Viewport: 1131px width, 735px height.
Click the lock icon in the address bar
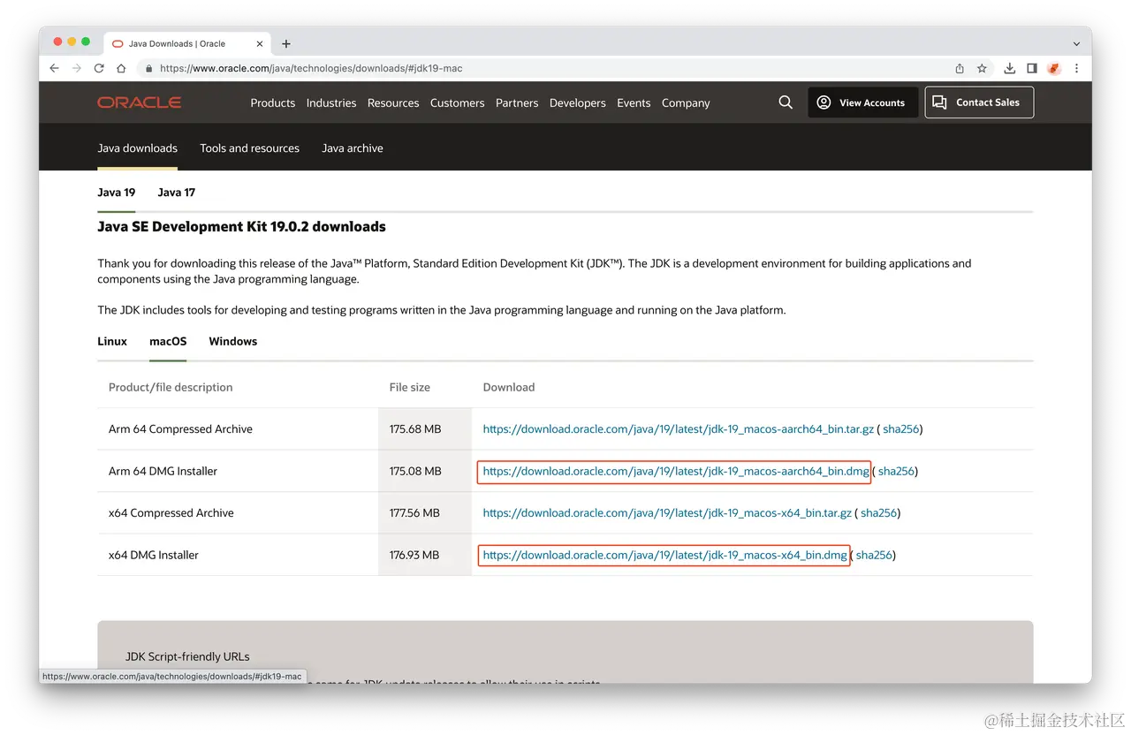[x=149, y=68]
